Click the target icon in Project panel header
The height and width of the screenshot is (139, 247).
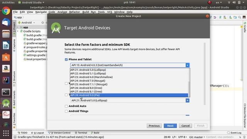42,23
